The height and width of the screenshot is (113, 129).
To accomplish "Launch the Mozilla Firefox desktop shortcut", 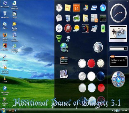I will pyautogui.click(x=5, y=37).
